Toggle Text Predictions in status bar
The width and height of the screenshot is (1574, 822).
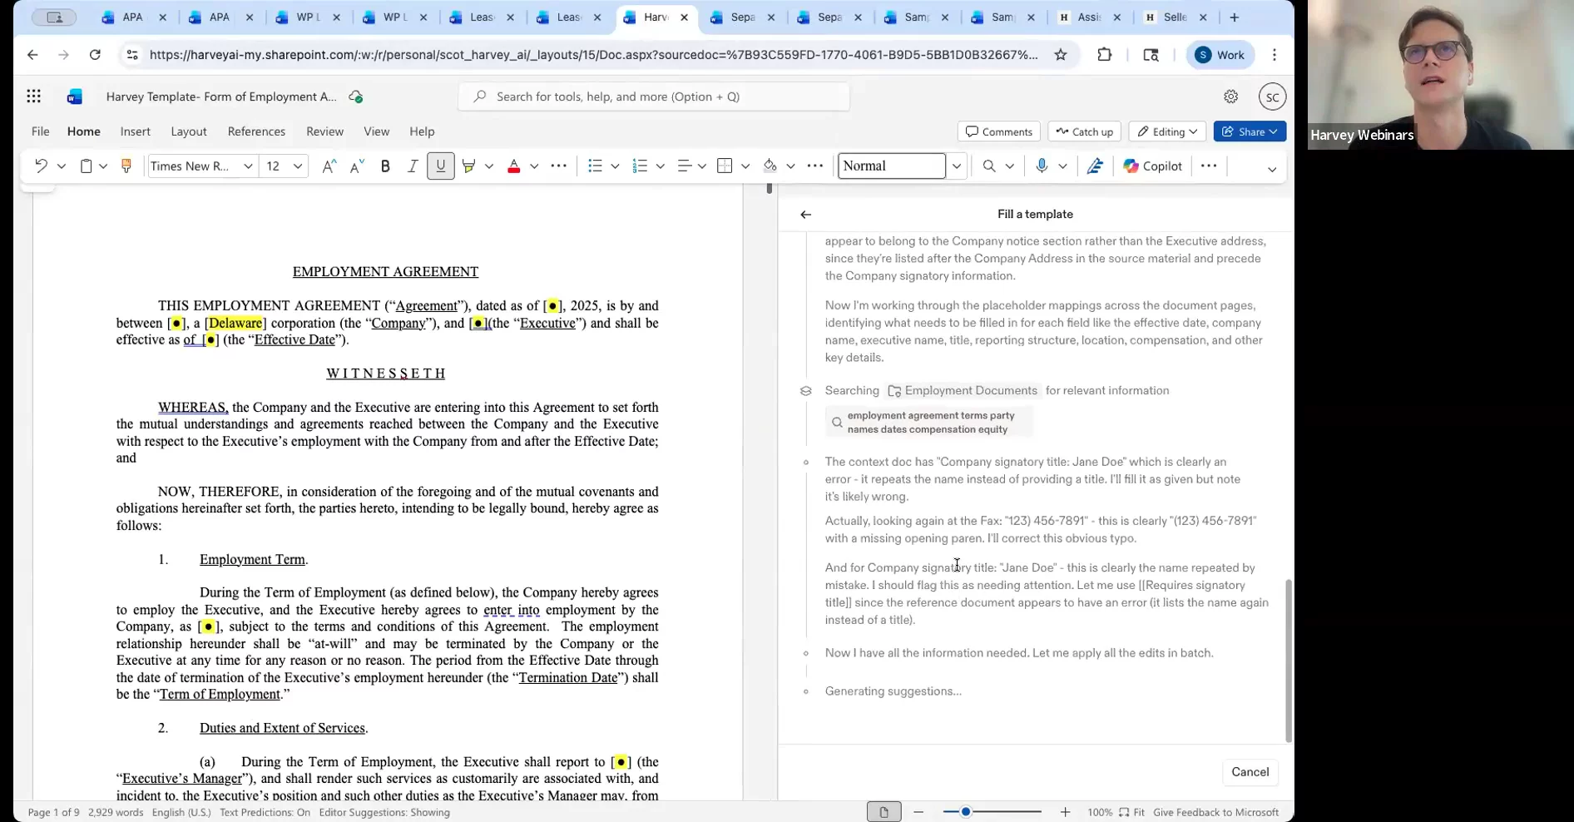tap(265, 813)
